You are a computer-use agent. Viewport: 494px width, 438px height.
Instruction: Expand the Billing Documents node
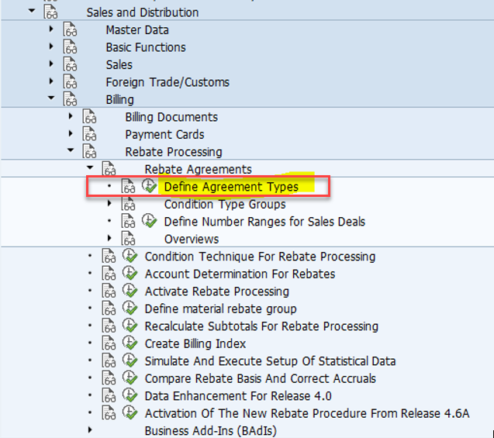(71, 116)
